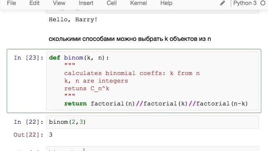The image size is (268, 151).
Task: Open the File menu
Action: [x=11, y=3]
